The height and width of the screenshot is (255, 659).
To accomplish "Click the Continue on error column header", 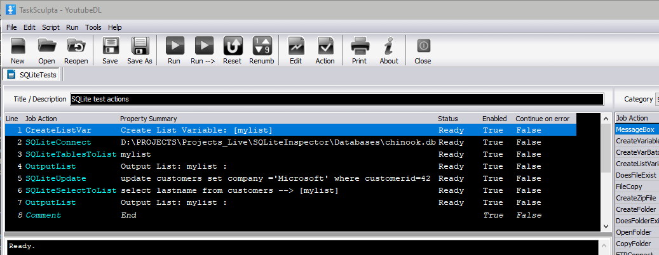I will 543,119.
